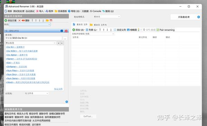Open the 默认标签 tag group dropdown
207x126 pixels.
coord(31,43)
